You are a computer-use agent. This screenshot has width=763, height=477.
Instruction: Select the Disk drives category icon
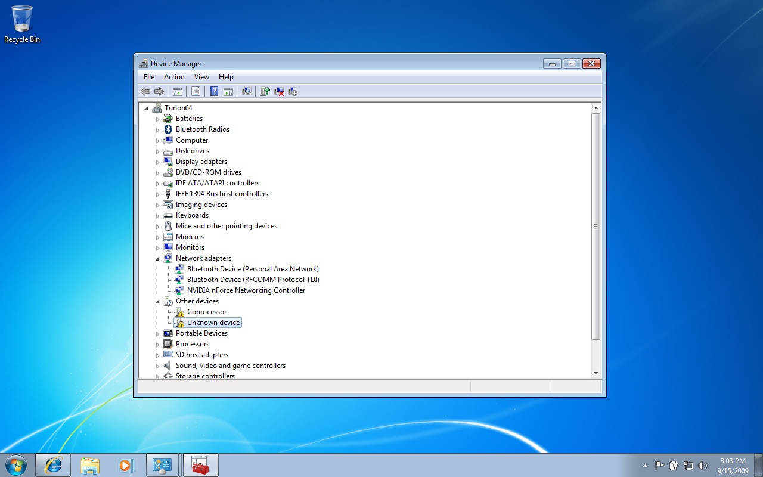tap(168, 151)
